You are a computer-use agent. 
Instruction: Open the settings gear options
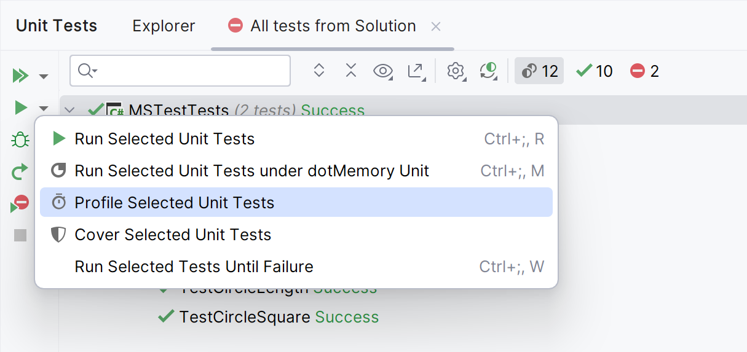pos(456,71)
